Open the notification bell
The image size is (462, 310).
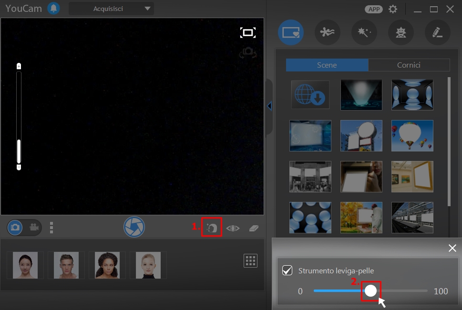tap(53, 8)
